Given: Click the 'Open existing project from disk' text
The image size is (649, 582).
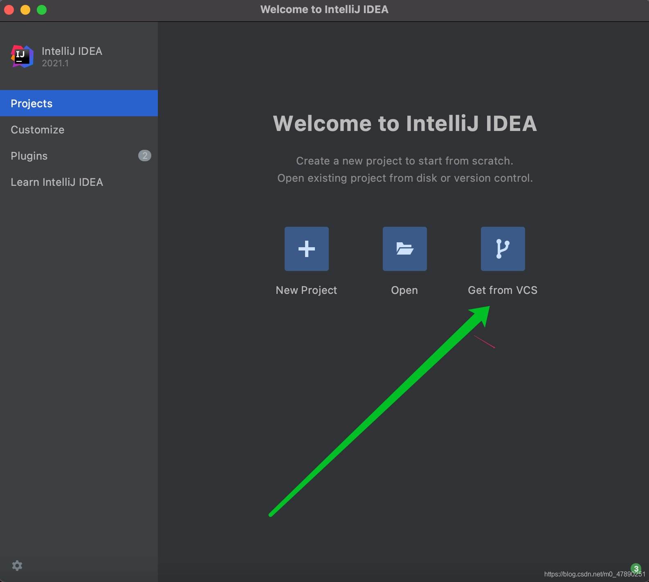Looking at the screenshot, I should coord(405,178).
